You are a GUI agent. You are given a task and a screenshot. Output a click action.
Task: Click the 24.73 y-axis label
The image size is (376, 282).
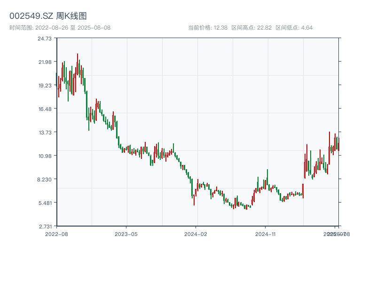click(45, 39)
